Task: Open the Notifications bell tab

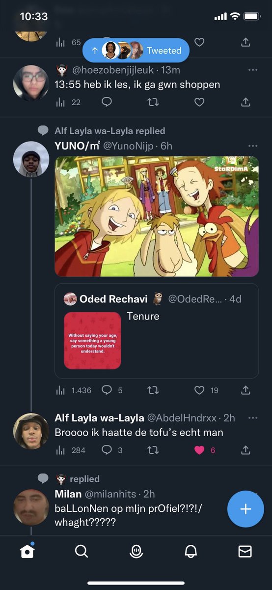Action: (x=190, y=552)
